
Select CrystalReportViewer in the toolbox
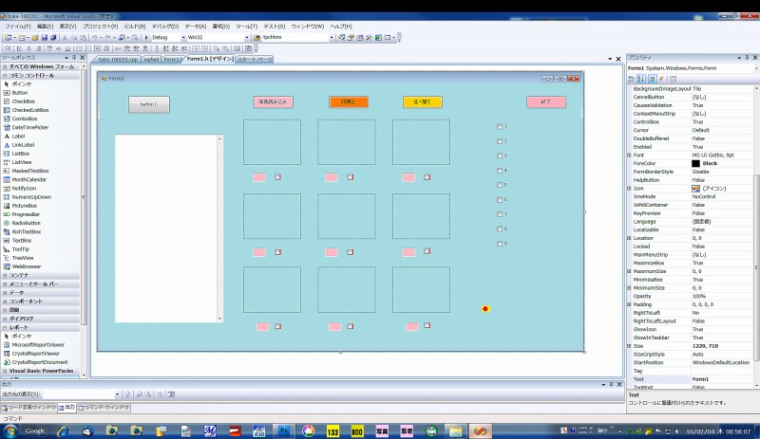[x=34, y=353]
